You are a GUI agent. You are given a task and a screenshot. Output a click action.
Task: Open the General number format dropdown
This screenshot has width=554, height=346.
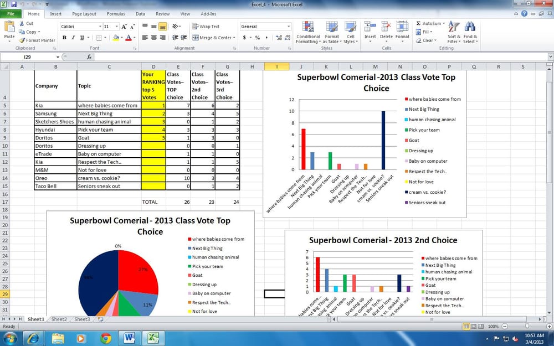(x=289, y=27)
